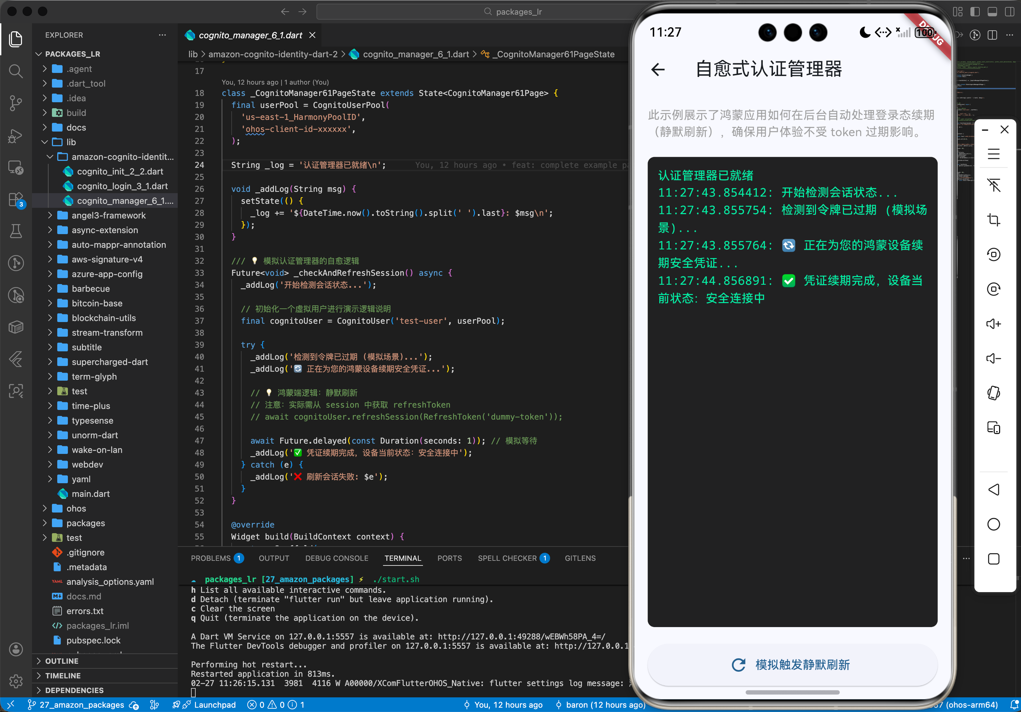Click emulator recent apps square button
1021x712 pixels.
[993, 559]
